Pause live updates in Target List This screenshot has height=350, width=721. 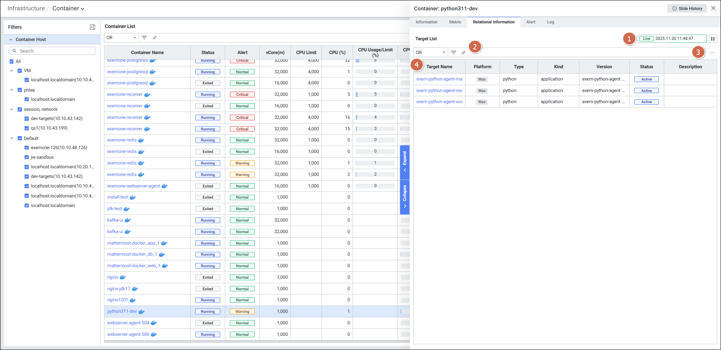(713, 39)
